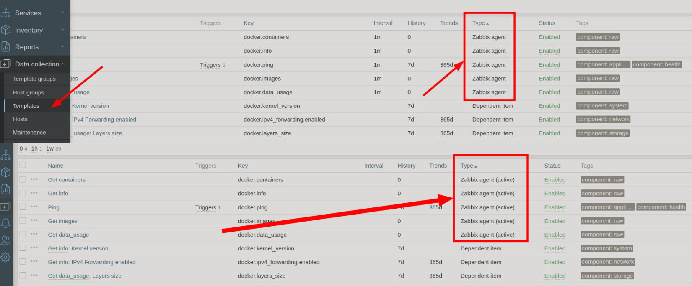Select the Get images row checkbox

point(23,221)
